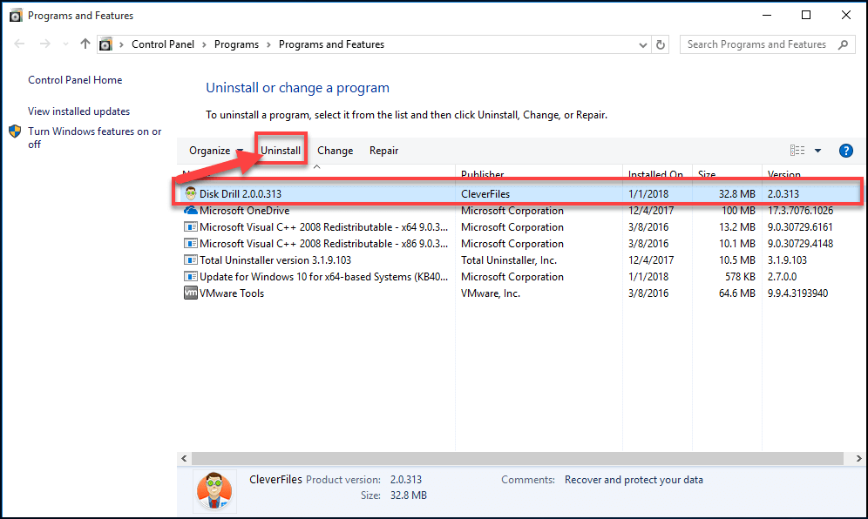Click the Total Uninstaller row icon

pos(191,260)
